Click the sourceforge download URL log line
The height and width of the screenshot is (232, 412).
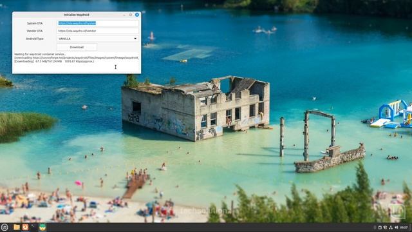tap(77, 57)
